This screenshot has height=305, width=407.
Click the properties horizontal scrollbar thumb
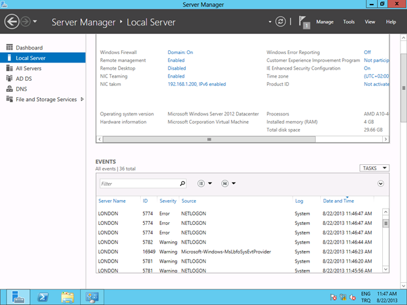click(209, 139)
